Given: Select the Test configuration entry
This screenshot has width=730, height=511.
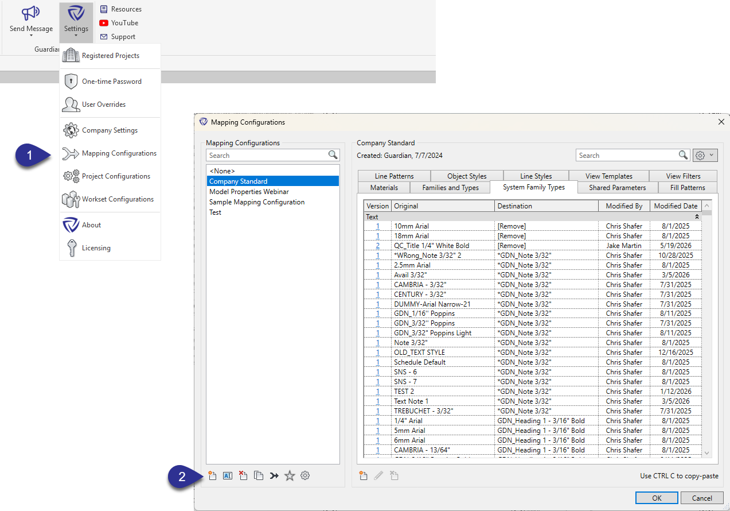Looking at the screenshot, I should pyautogui.click(x=272, y=212).
